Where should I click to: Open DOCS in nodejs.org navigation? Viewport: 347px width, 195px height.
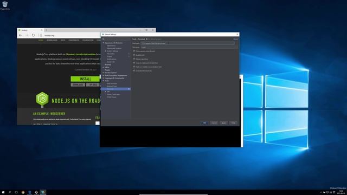pos(63,40)
